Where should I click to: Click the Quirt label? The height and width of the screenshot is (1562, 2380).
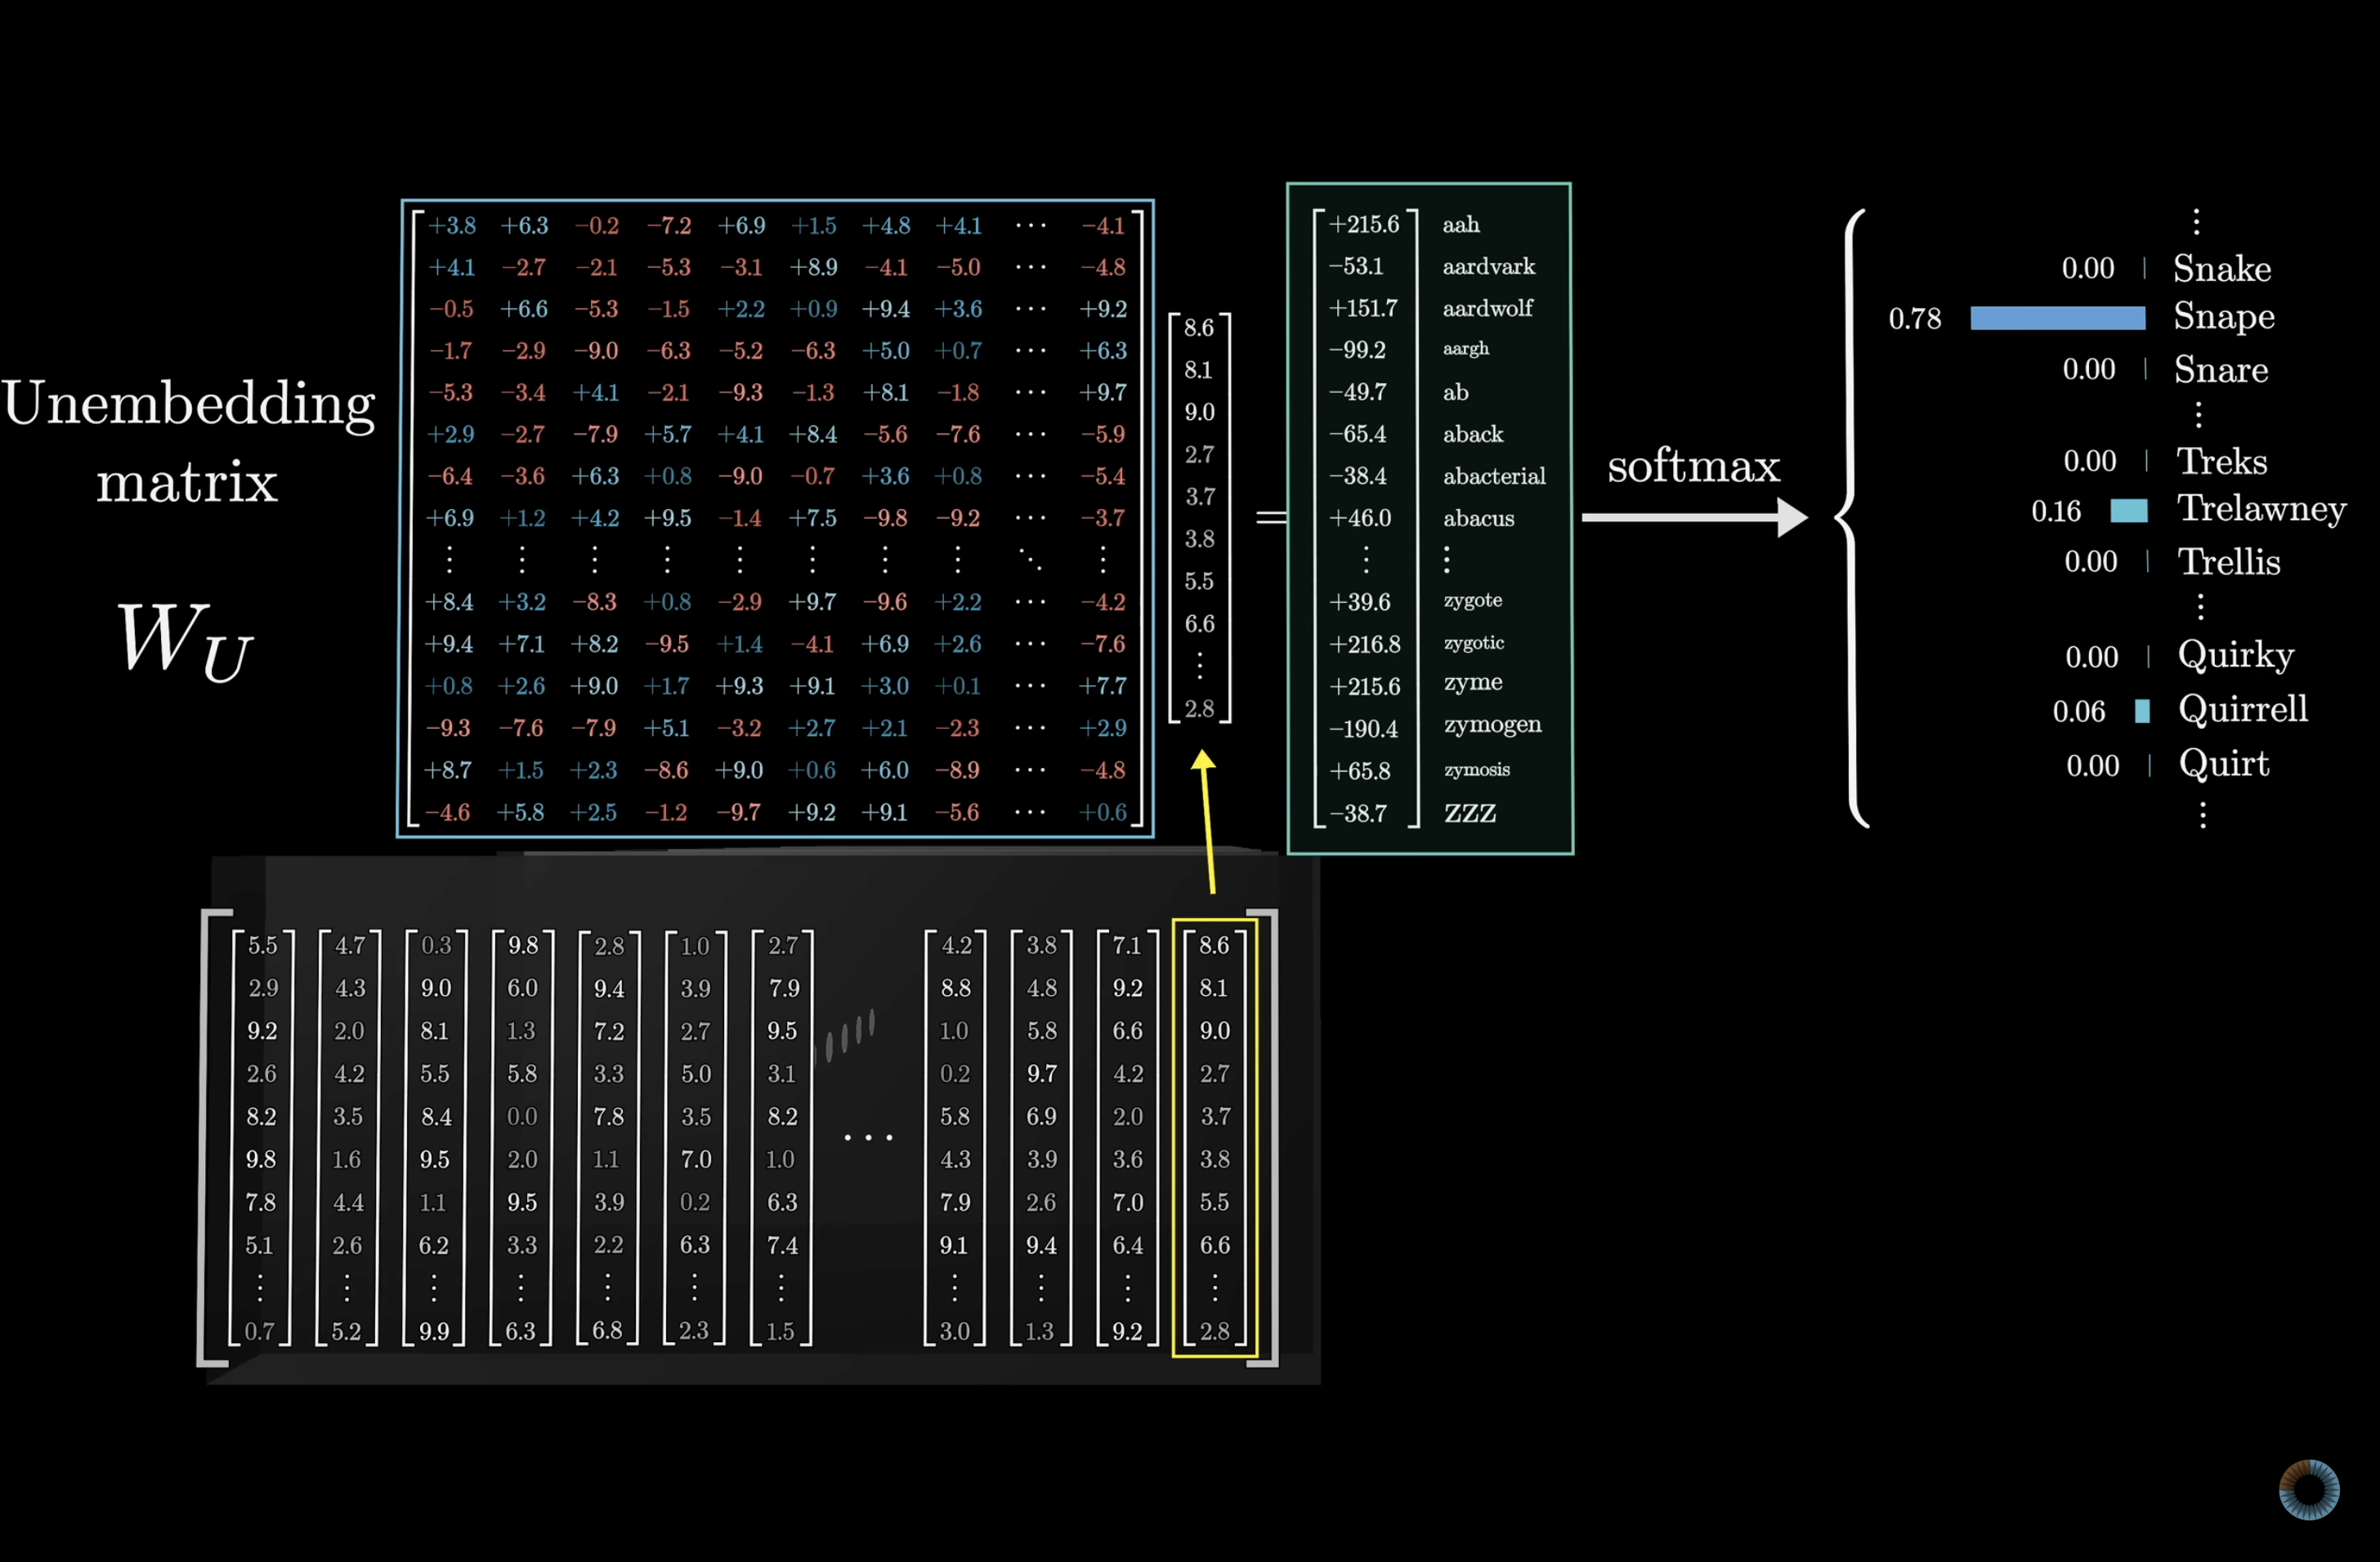point(2224,764)
